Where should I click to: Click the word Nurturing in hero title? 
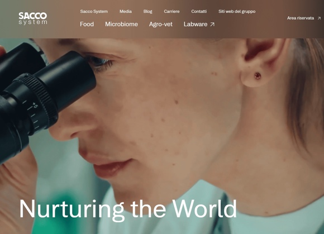(72, 210)
